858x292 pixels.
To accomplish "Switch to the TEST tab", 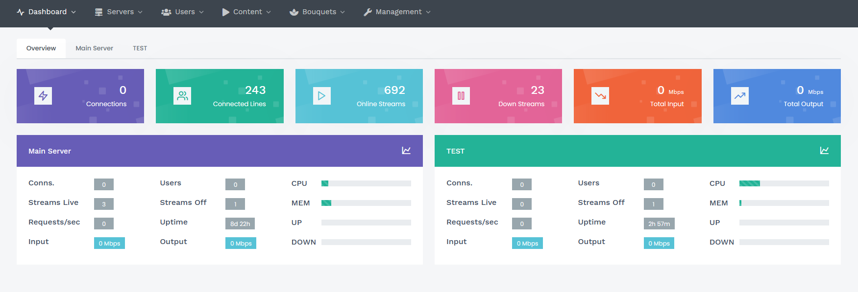I will 140,48.
